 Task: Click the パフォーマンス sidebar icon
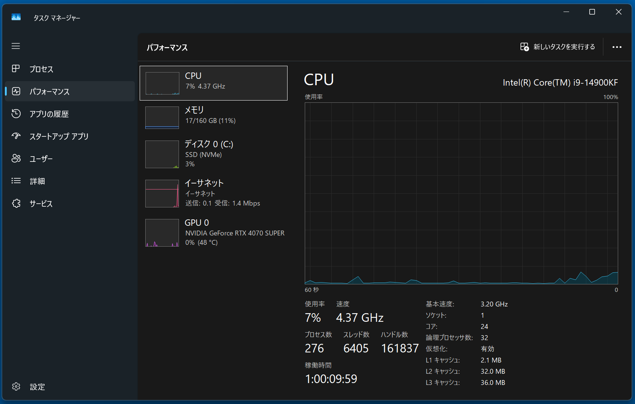16,91
